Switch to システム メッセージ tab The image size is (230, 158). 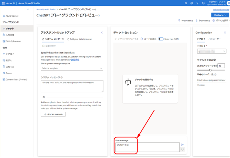[53, 39]
